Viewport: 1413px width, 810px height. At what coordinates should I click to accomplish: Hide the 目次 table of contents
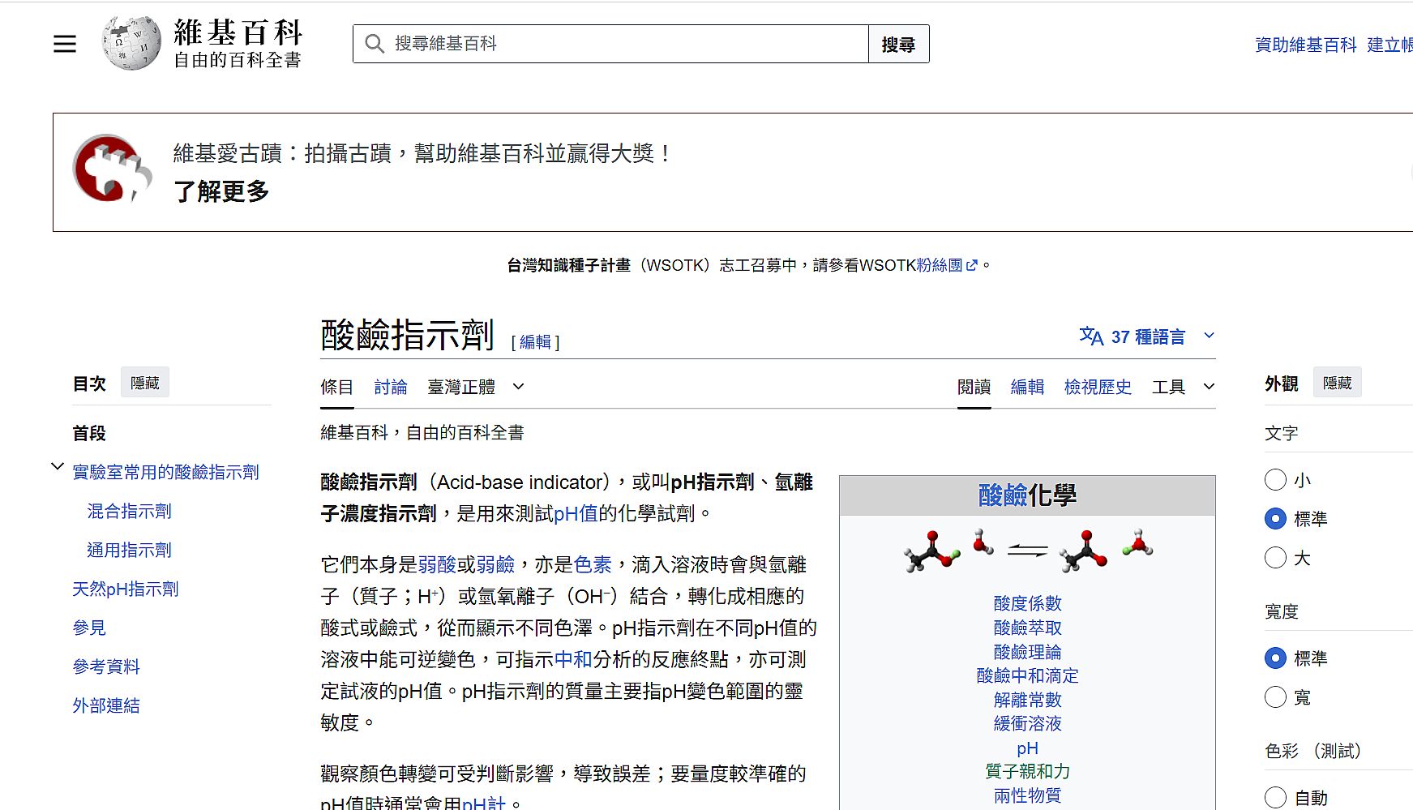pyautogui.click(x=144, y=383)
